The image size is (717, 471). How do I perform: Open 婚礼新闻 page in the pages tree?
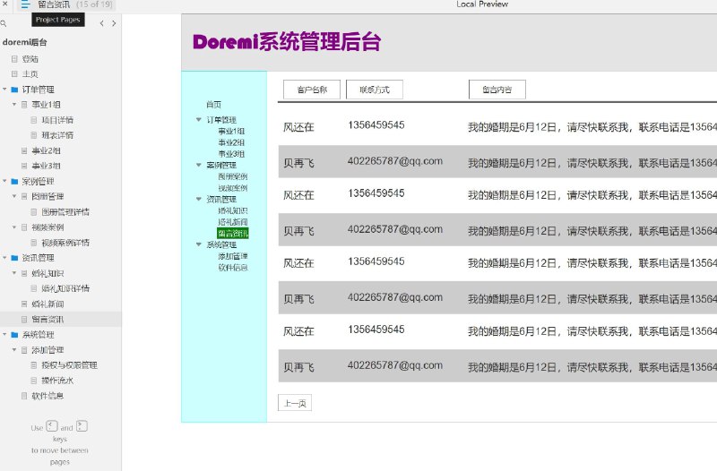click(x=48, y=304)
